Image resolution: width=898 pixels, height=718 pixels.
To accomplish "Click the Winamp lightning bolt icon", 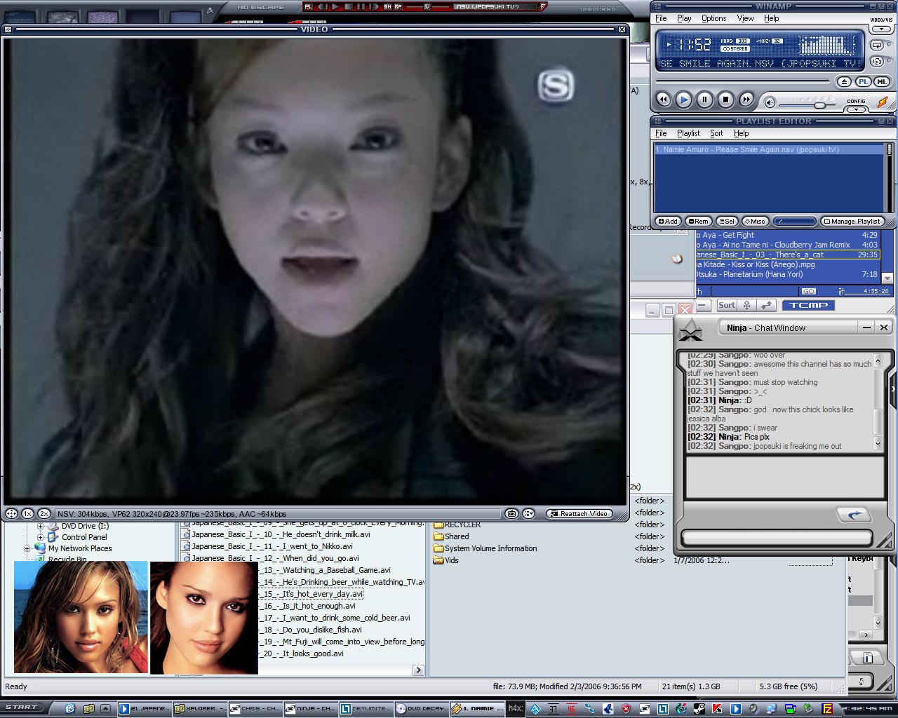I will [882, 102].
